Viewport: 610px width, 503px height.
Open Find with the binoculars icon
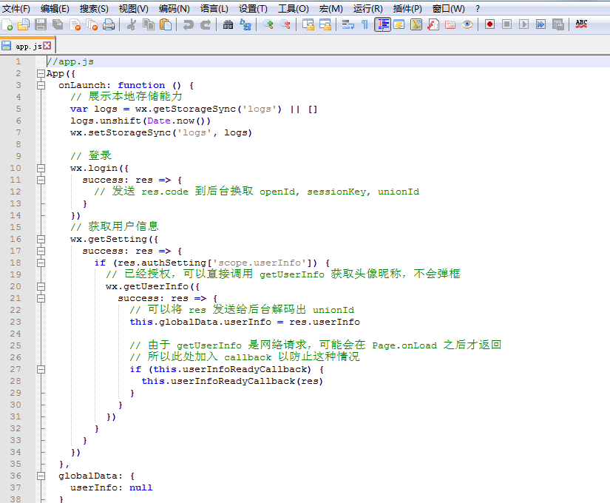click(228, 24)
